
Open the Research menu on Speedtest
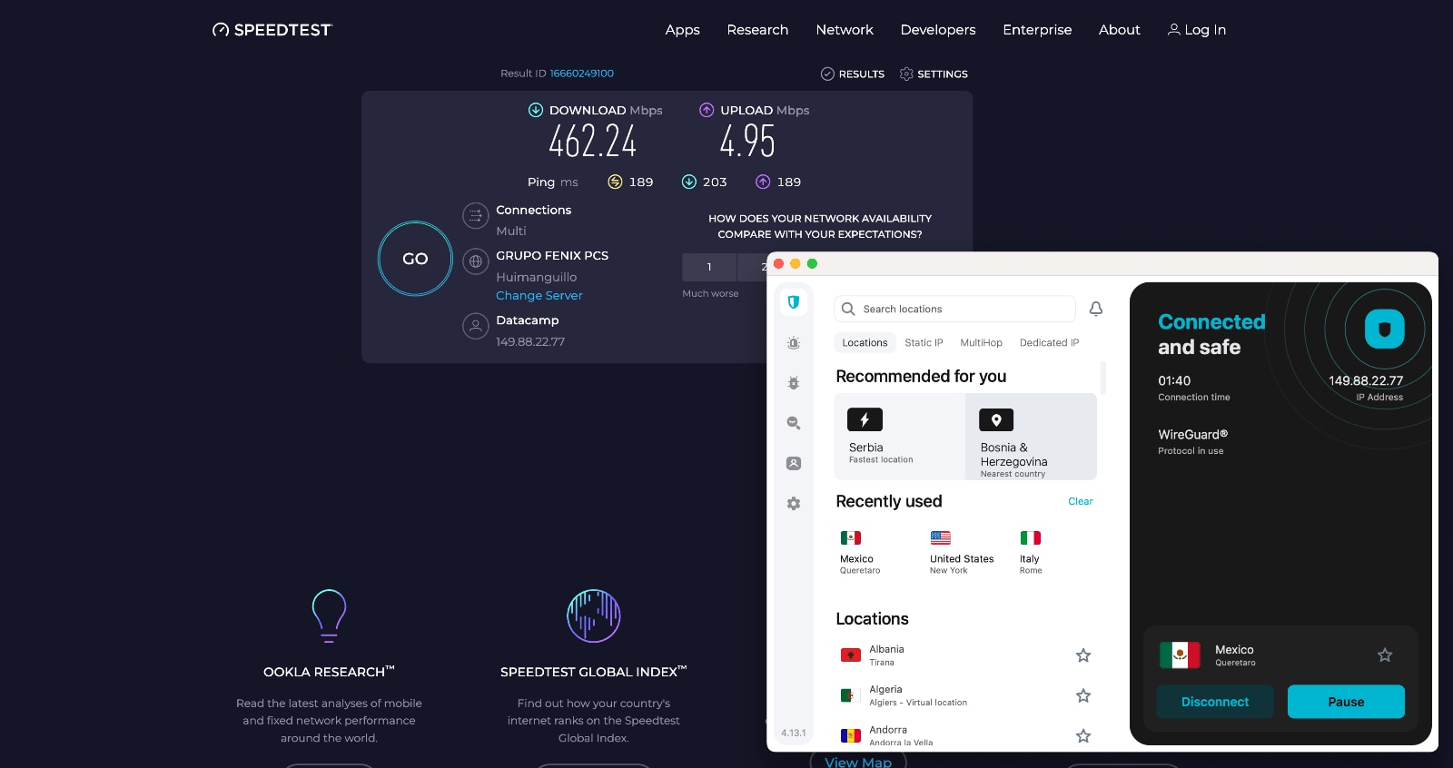(x=757, y=30)
